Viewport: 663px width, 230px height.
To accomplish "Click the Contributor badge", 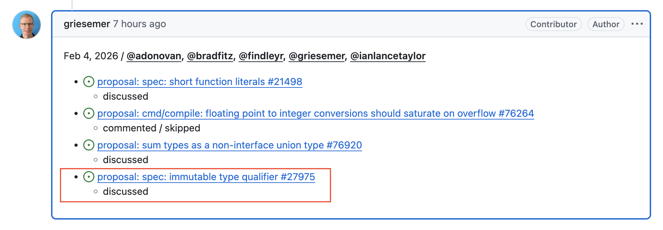I will click(x=554, y=24).
